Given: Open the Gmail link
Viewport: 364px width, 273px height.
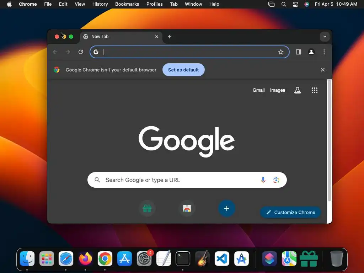Looking at the screenshot, I should coord(259,90).
